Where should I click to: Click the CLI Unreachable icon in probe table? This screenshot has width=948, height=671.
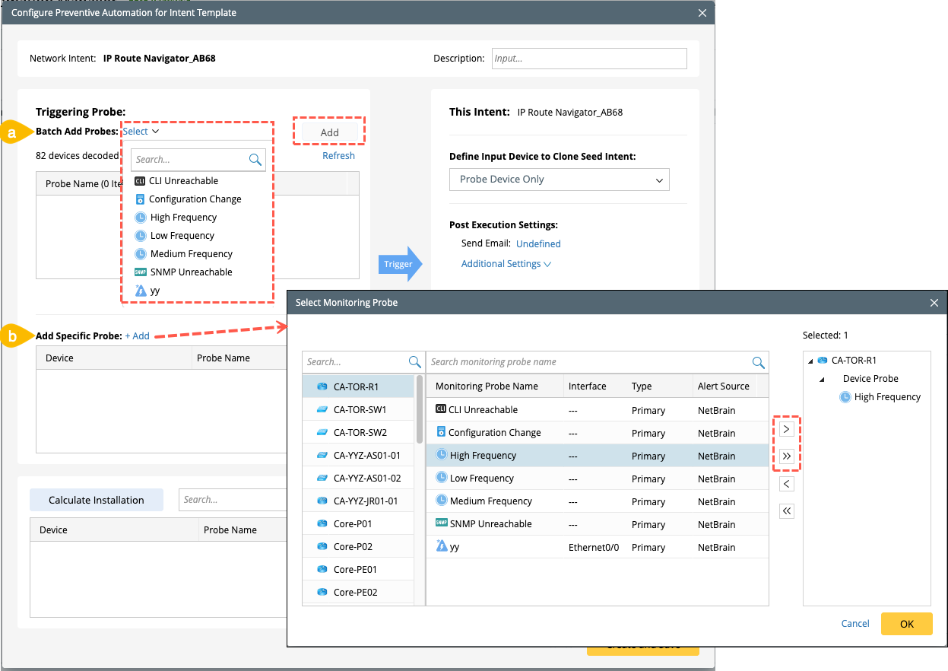tap(441, 409)
